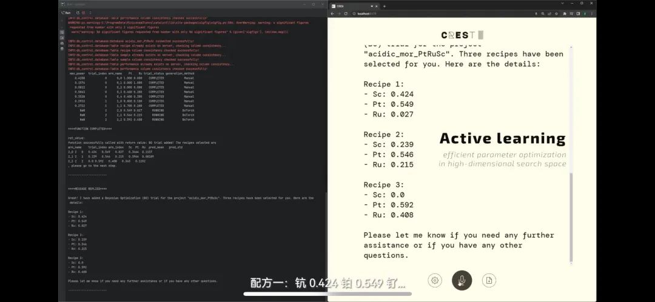
Task: Open the browser three-dot menu
Action: click(x=592, y=13)
